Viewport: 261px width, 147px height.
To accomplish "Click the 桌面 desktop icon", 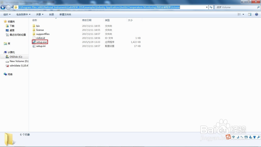I will 7,30.
